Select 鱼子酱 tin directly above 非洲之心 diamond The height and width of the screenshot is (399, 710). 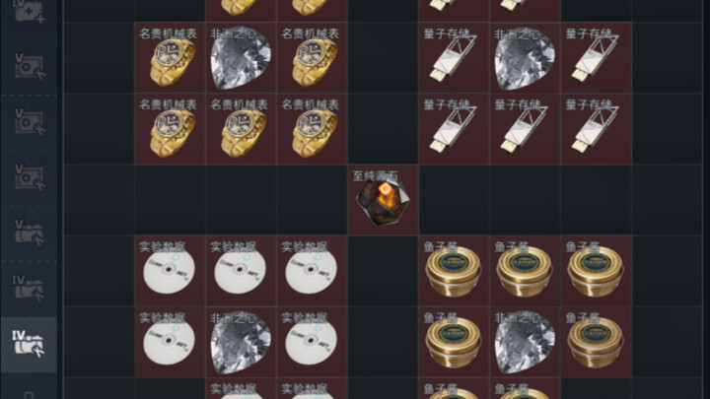(525, 271)
